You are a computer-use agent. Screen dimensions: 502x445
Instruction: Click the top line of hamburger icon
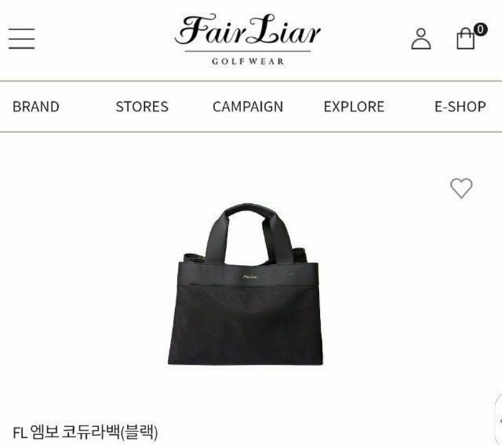(x=22, y=29)
